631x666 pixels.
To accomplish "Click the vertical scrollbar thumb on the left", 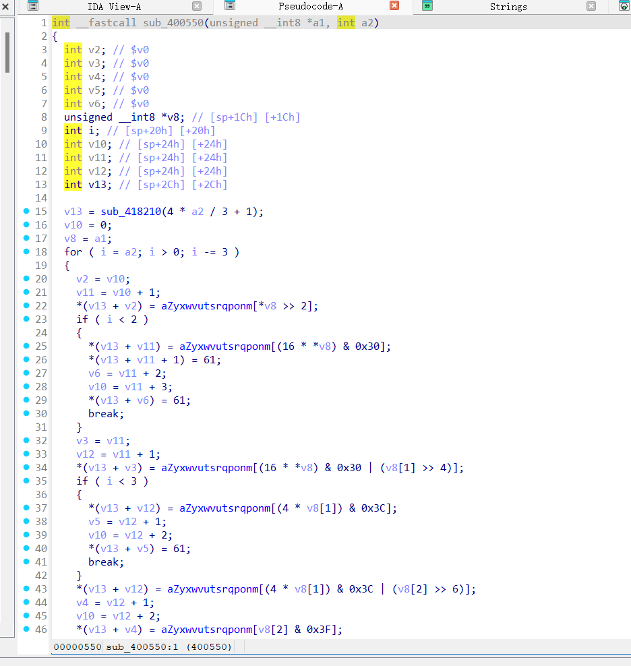I will tap(7, 53).
